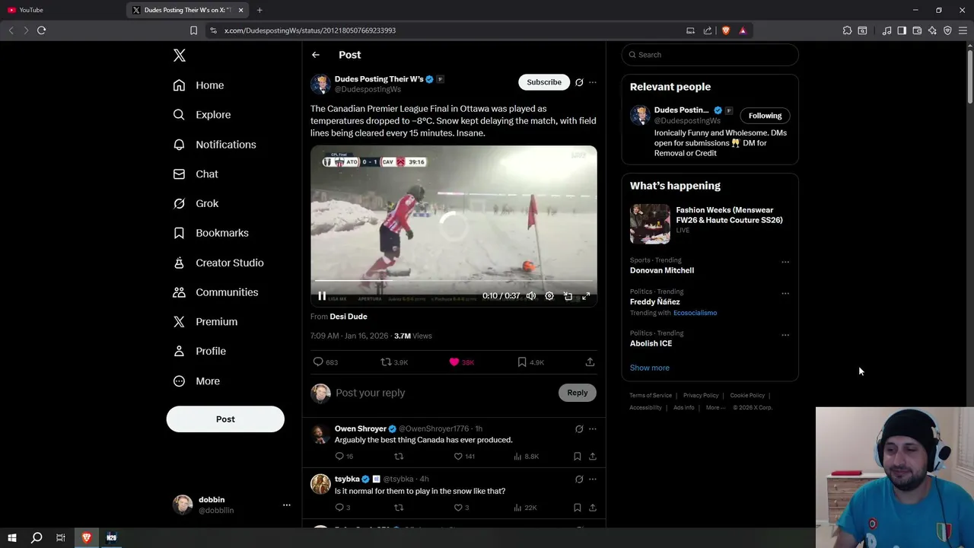Open tsybka profile name
Image resolution: width=974 pixels, height=548 pixels.
pos(347,479)
